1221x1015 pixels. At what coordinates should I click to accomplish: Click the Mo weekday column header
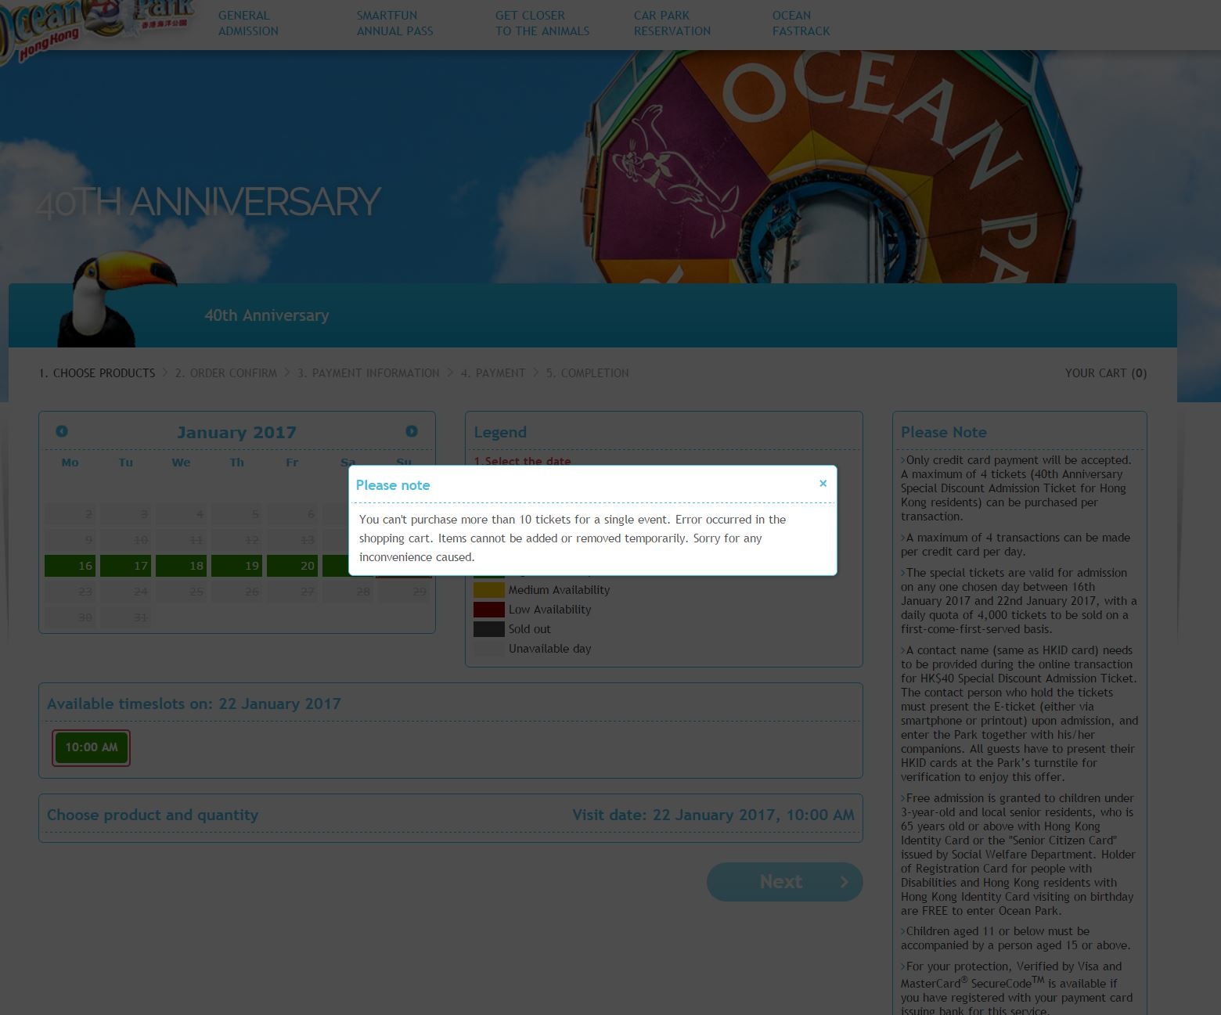(x=70, y=463)
